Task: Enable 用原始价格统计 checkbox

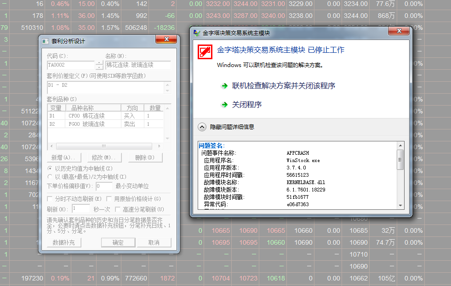Action: (109, 199)
